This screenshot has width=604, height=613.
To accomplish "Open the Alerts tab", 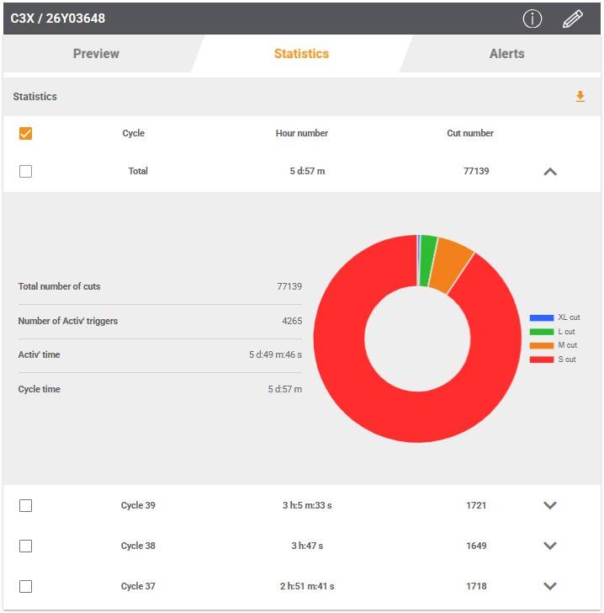I will pos(506,54).
